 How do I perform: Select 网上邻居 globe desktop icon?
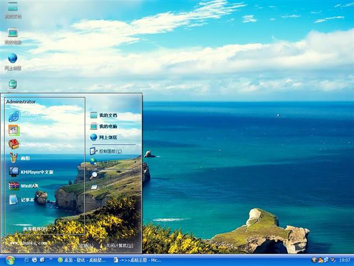pos(13,62)
